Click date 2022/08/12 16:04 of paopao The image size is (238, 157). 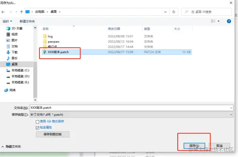click(x=121, y=42)
